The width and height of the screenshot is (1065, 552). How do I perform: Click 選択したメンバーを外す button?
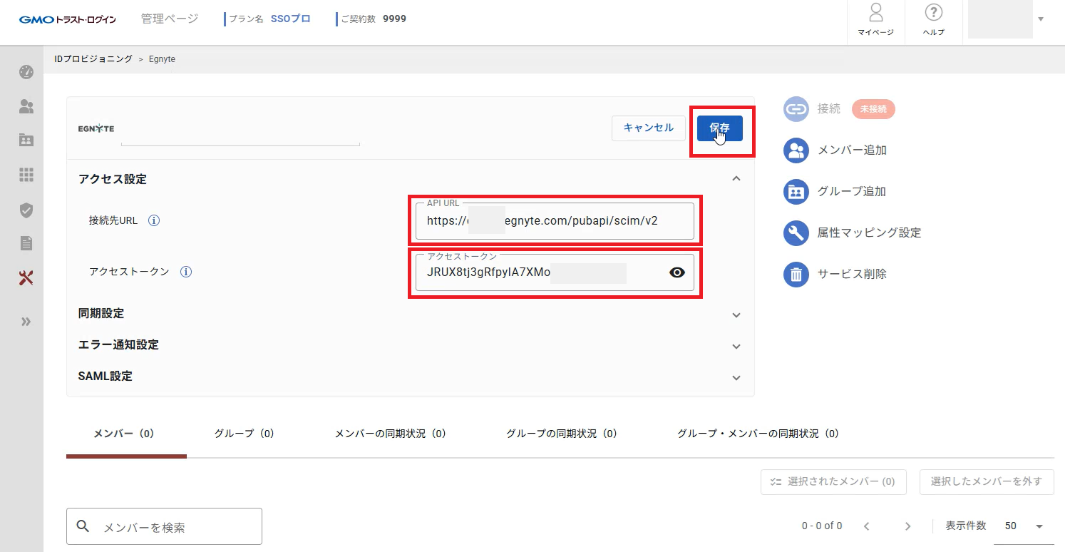tap(987, 481)
